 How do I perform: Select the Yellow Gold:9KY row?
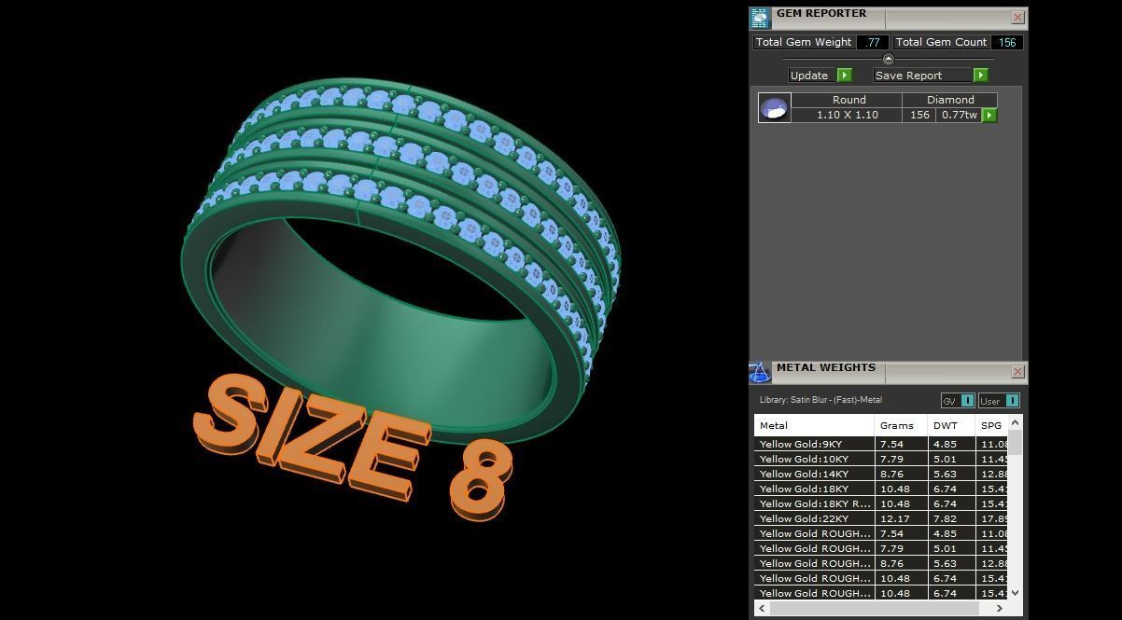point(880,445)
